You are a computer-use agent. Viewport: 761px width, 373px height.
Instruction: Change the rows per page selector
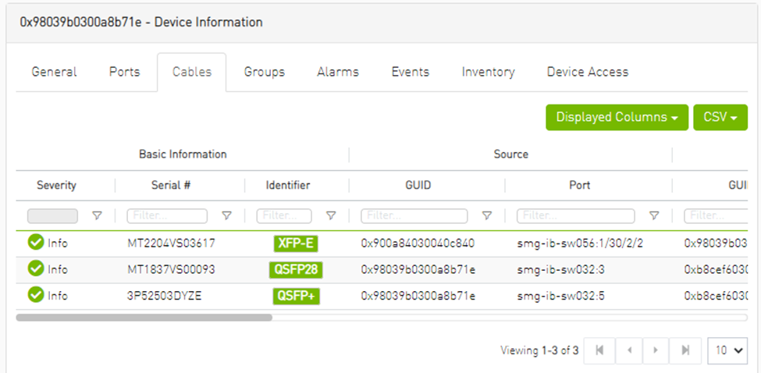(x=727, y=350)
